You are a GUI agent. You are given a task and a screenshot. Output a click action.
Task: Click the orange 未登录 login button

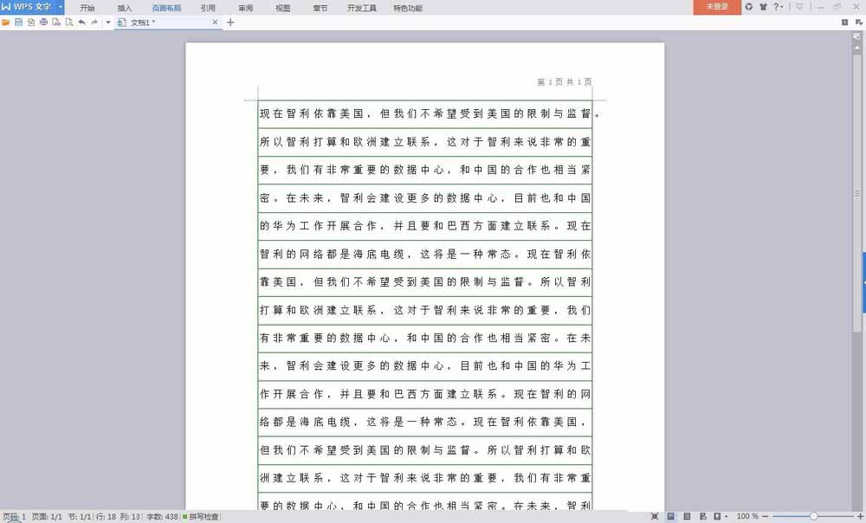click(717, 7)
